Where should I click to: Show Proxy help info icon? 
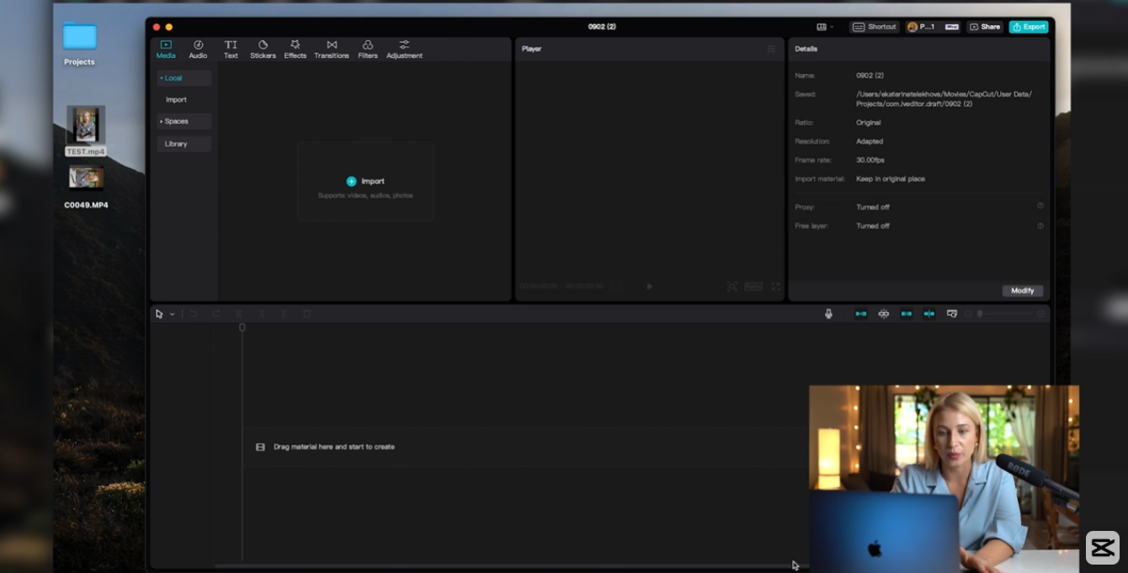pyautogui.click(x=1040, y=206)
